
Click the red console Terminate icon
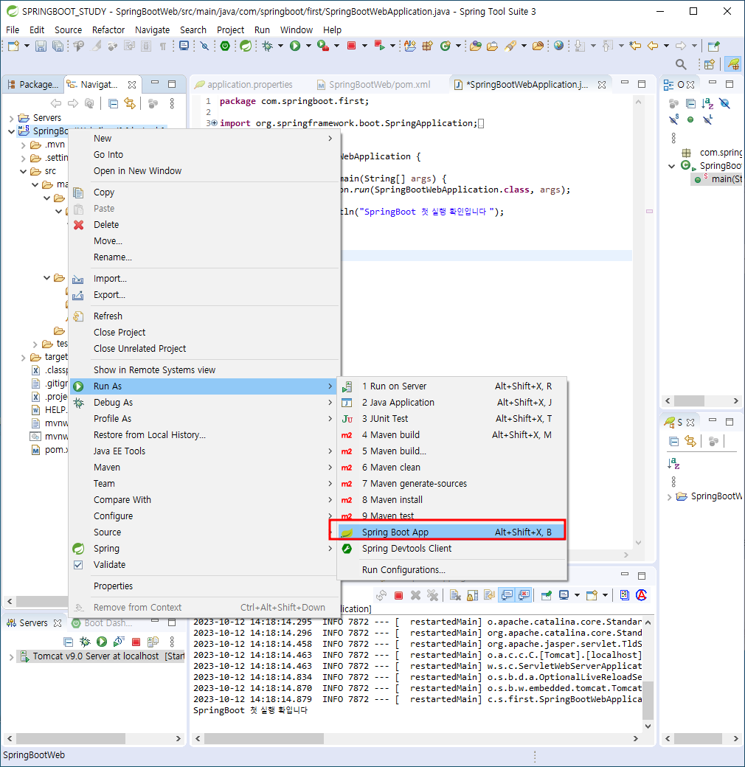(398, 595)
